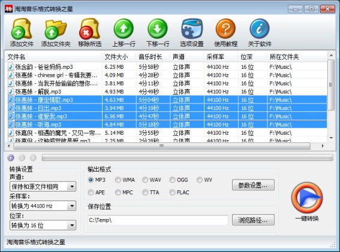
Task: Open 选项设置 options settings
Action: pos(192,32)
